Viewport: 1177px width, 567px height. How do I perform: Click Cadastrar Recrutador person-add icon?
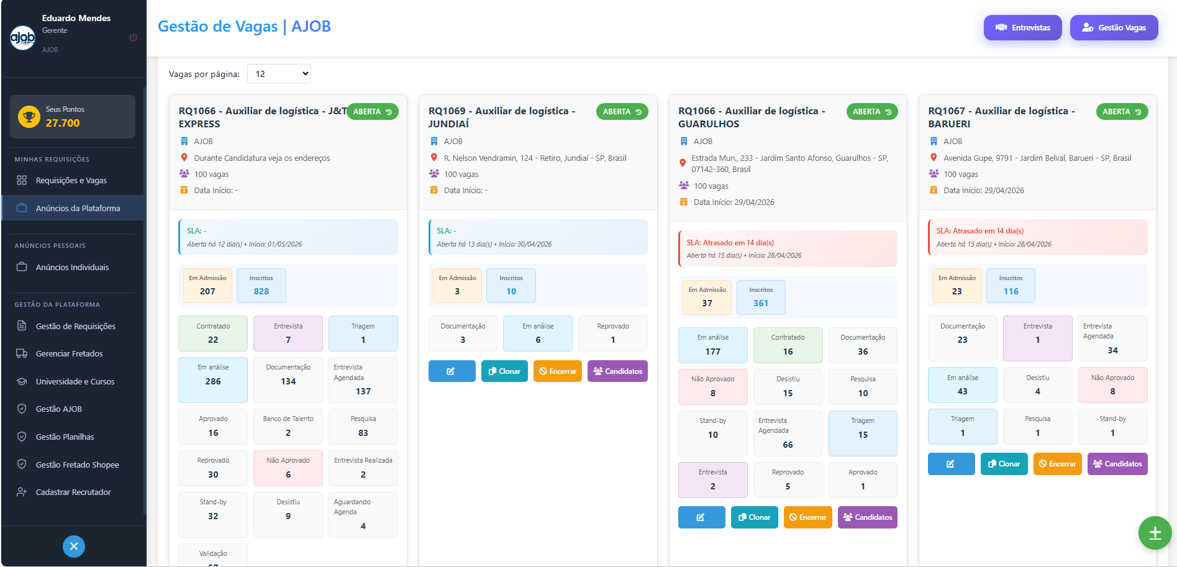pos(22,492)
